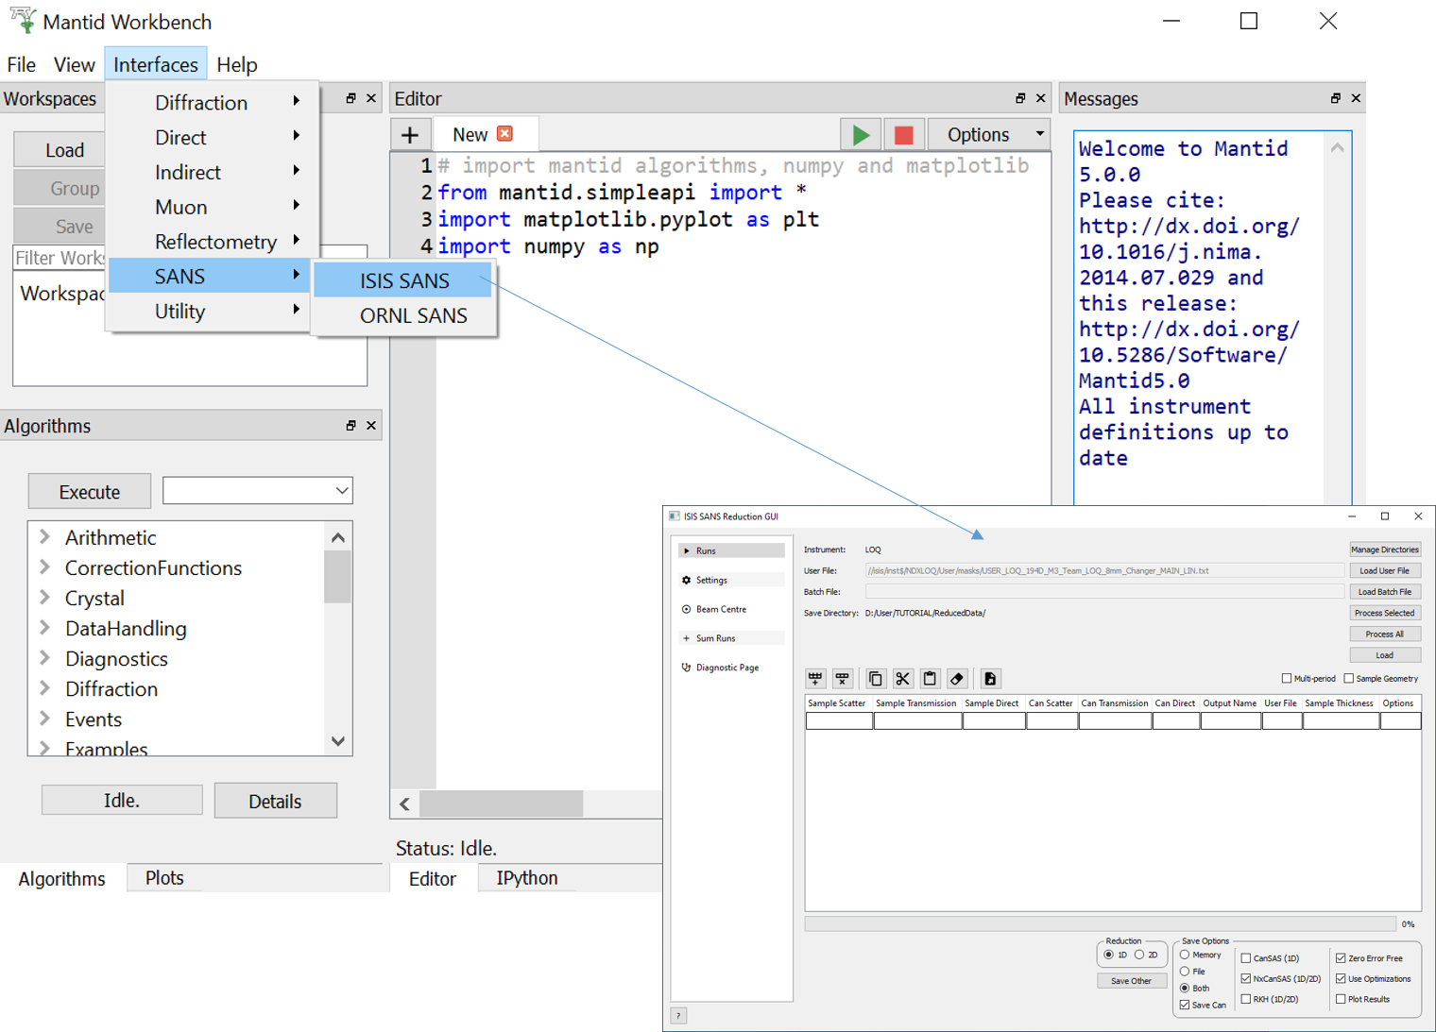Expand the Diagnostics category
The image size is (1436, 1032).
[44, 658]
